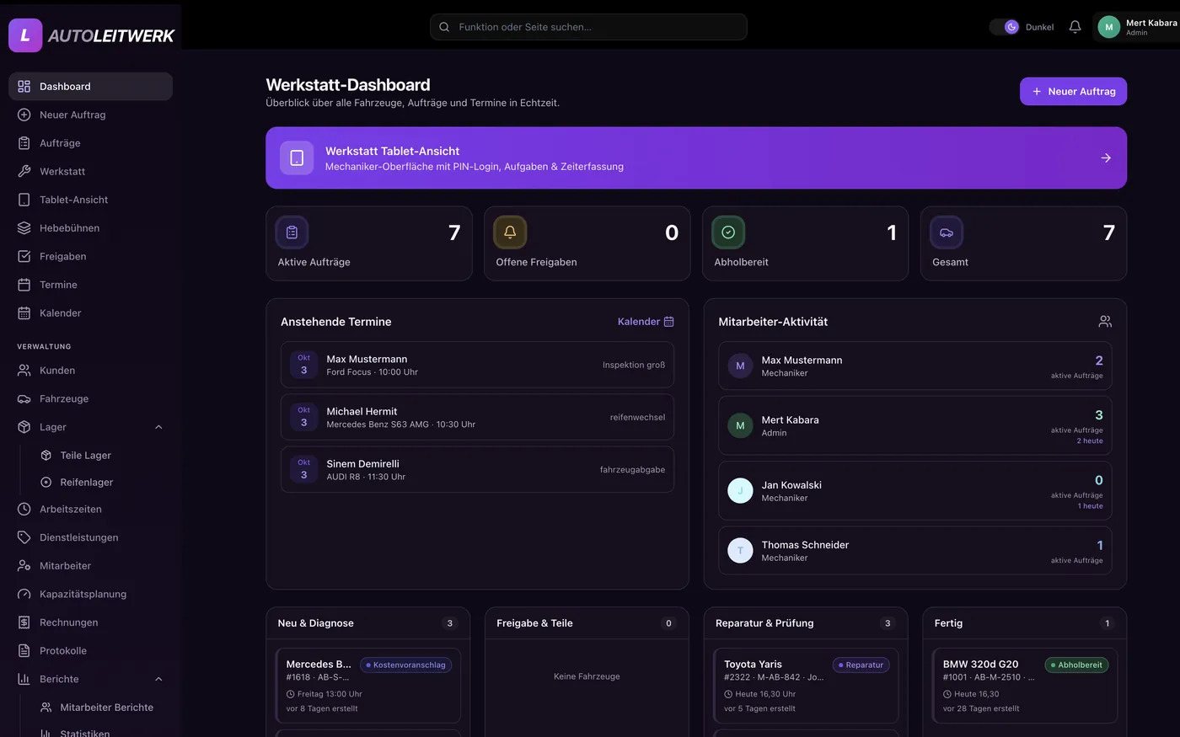Image resolution: width=1180 pixels, height=737 pixels.
Task: Open Mitarbeiter Berichte under Berichte
Action: 101,708
